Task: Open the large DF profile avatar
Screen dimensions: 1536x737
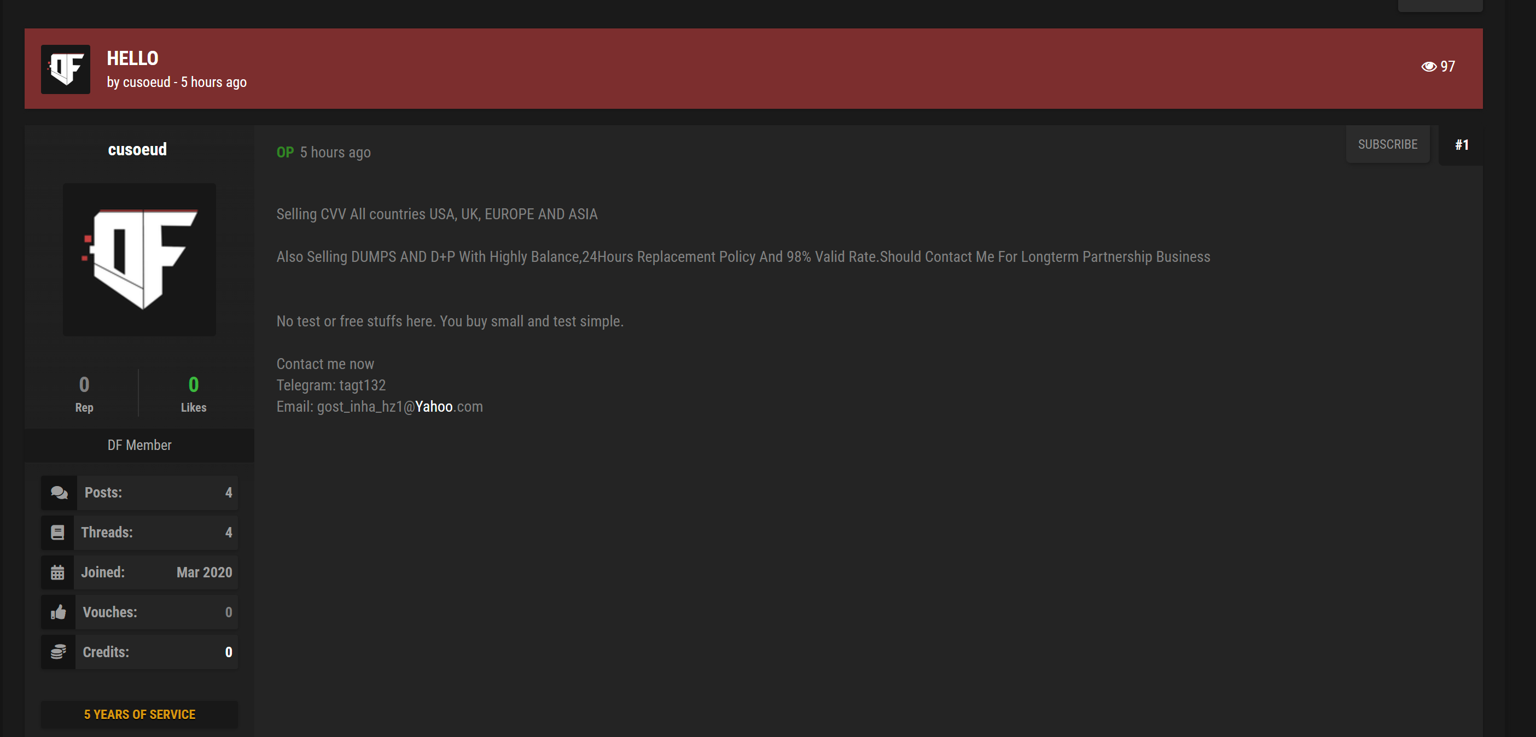Action: click(x=139, y=260)
